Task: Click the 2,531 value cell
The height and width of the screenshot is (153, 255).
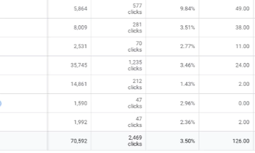Action: click(x=80, y=47)
